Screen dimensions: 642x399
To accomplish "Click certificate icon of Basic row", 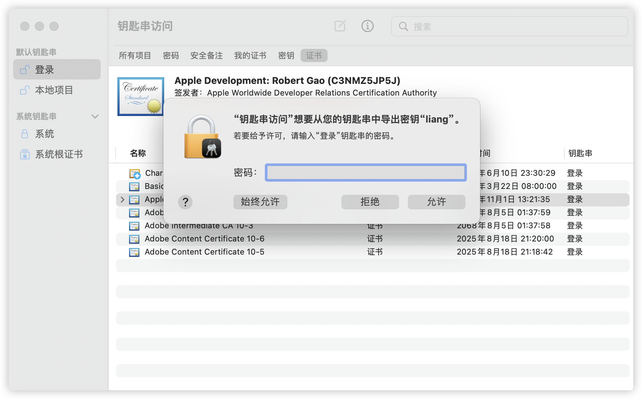I will [134, 187].
